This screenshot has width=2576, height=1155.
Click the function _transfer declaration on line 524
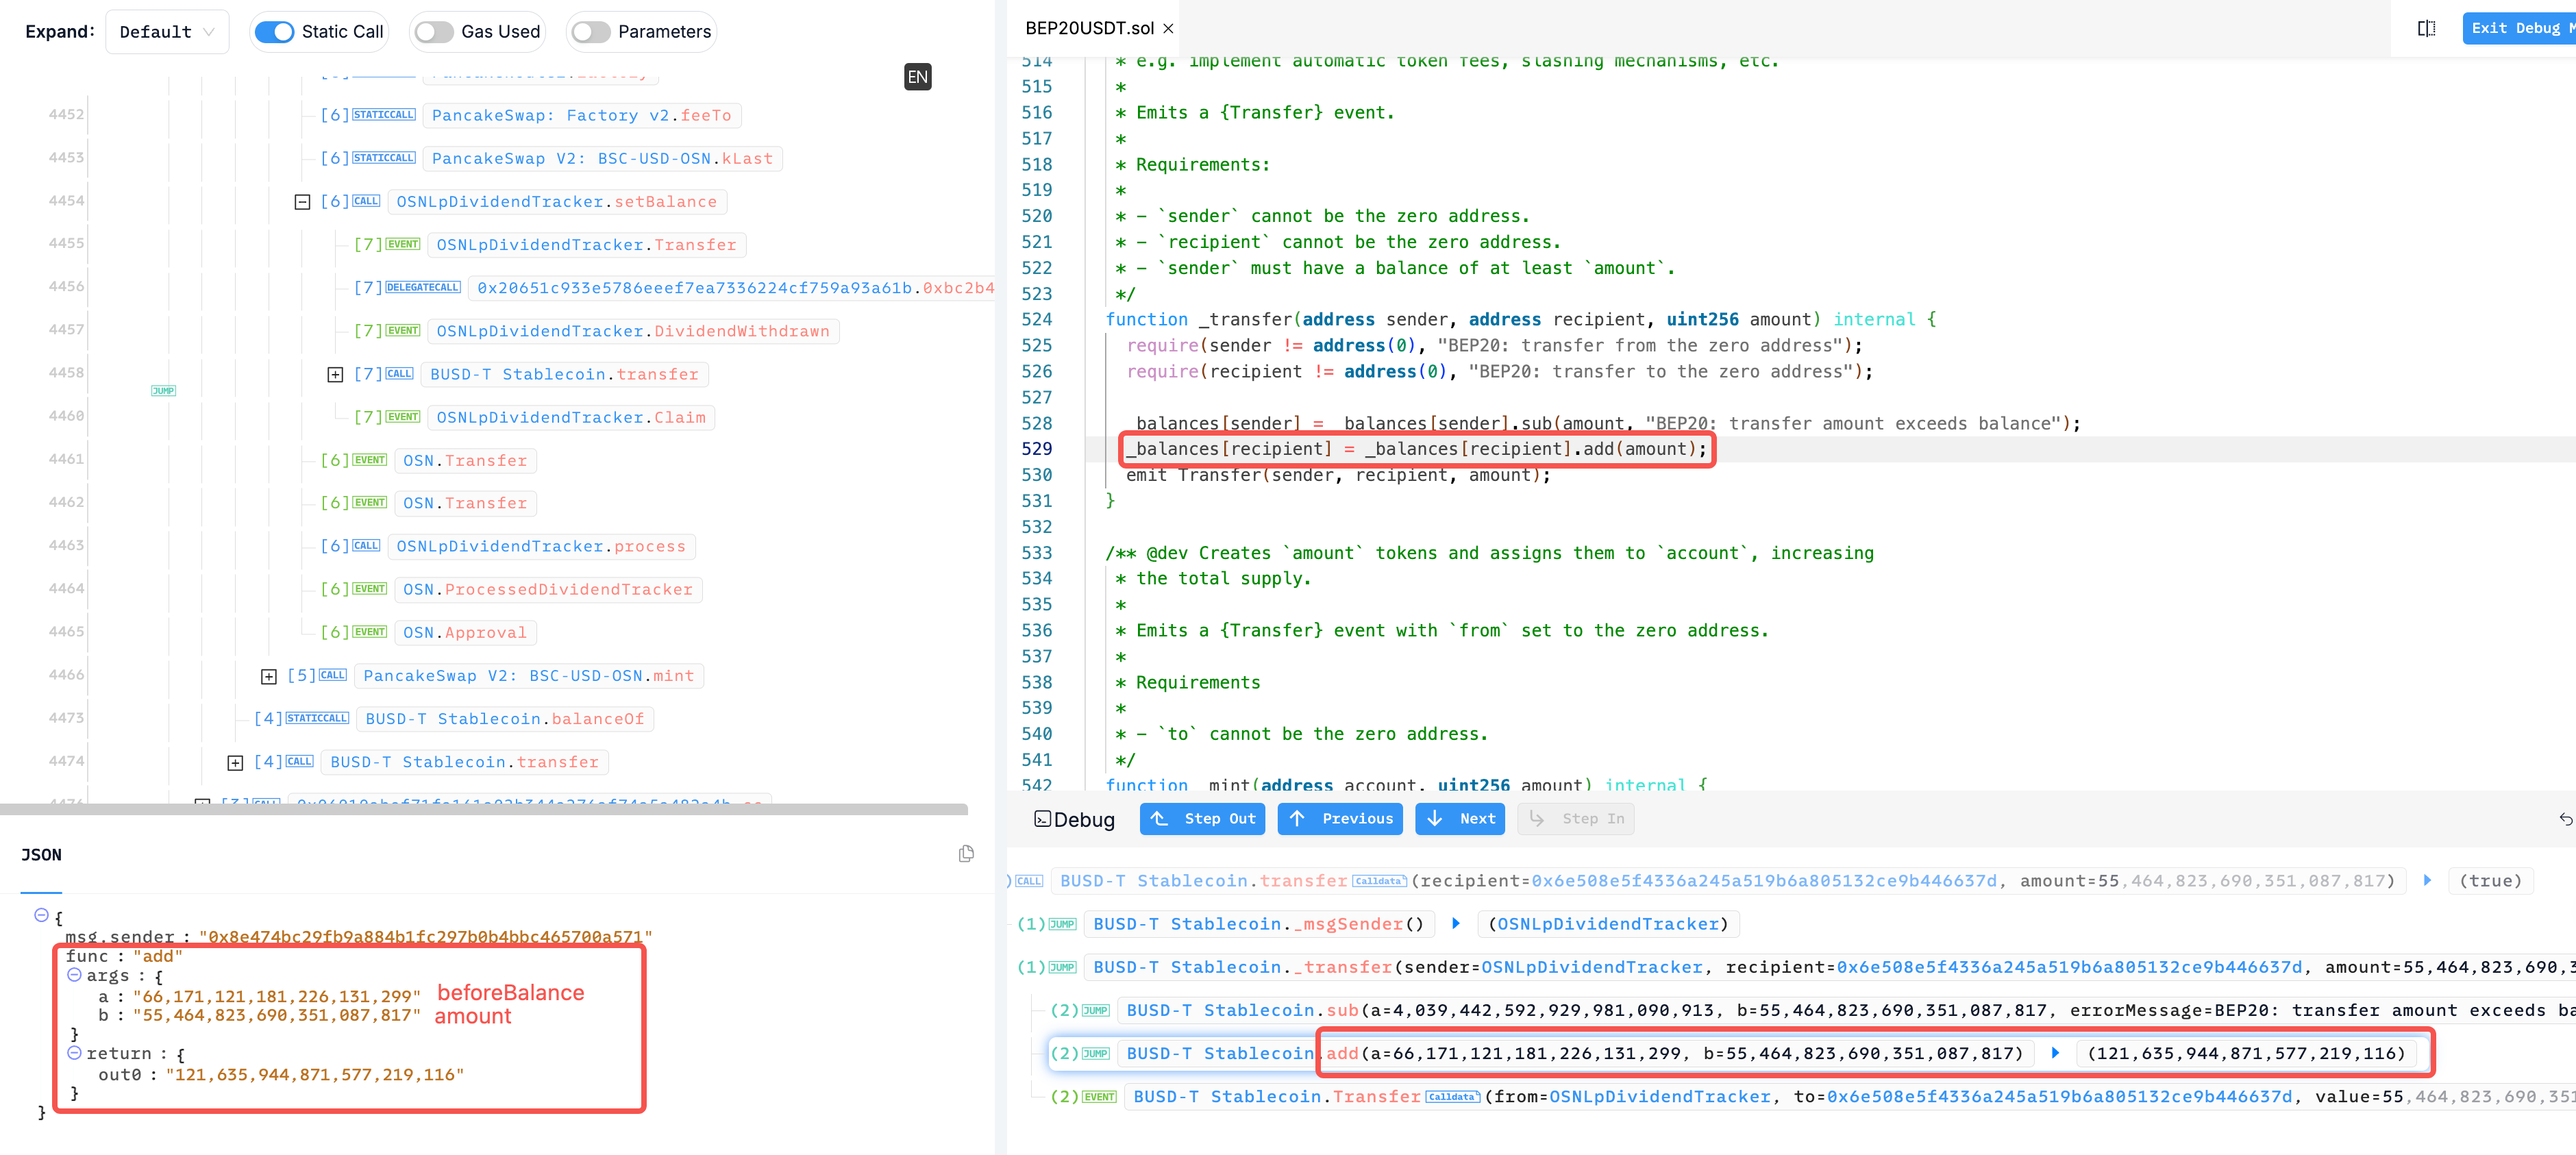pos(1521,320)
